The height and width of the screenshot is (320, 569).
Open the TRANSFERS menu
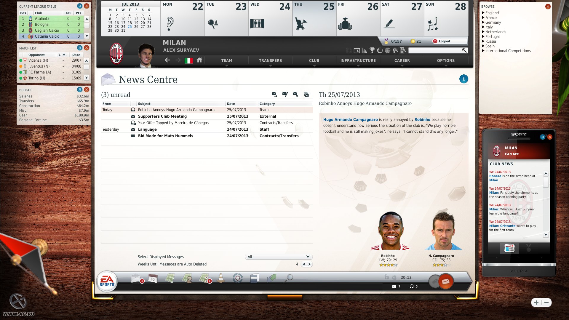270,60
